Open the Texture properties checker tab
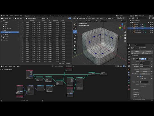 (129, 89)
